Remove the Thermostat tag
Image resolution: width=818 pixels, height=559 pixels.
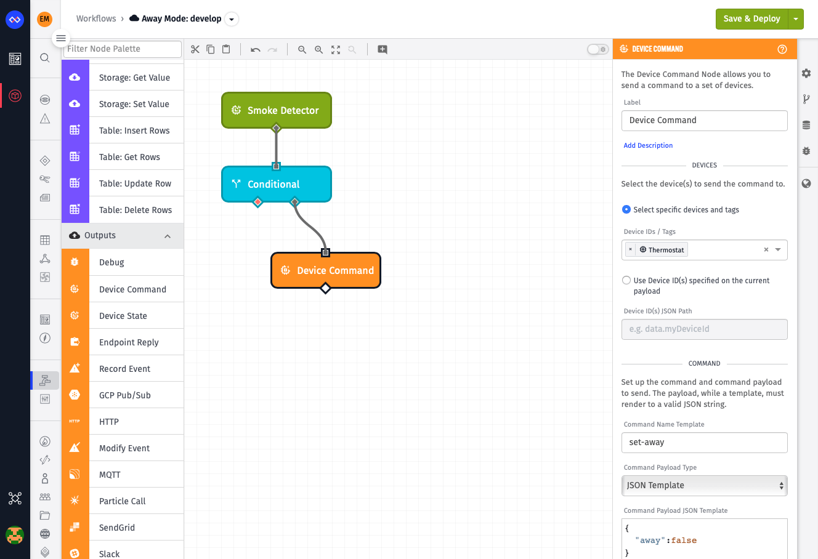[630, 249]
